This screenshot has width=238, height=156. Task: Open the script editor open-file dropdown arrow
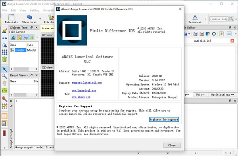189,34
